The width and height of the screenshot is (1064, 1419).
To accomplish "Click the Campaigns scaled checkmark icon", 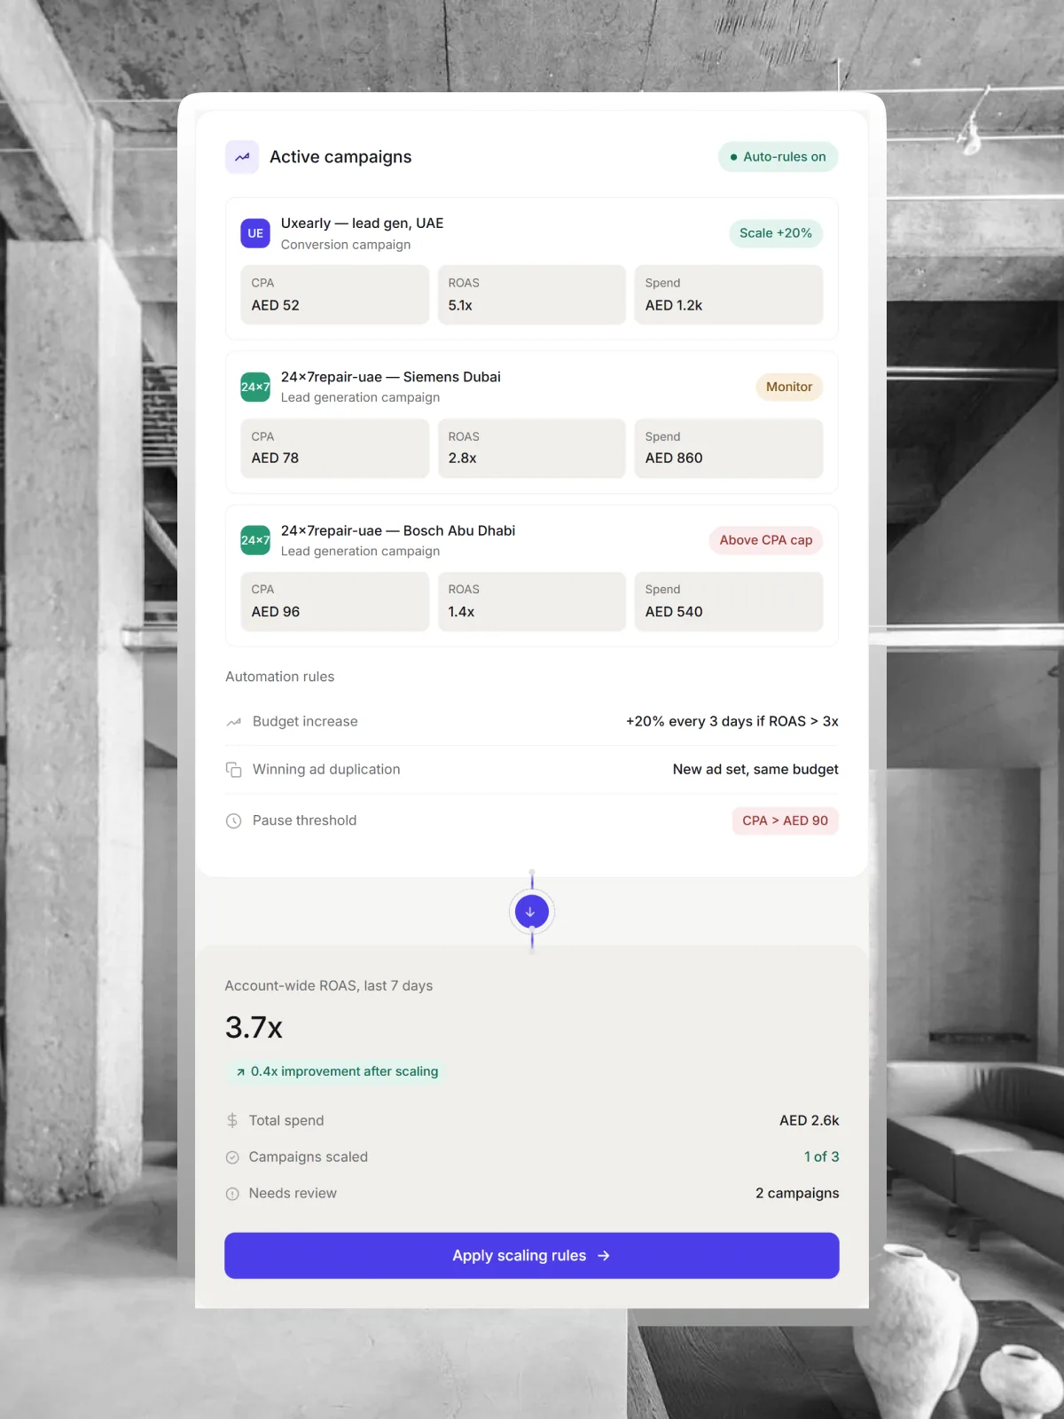I will (232, 1157).
